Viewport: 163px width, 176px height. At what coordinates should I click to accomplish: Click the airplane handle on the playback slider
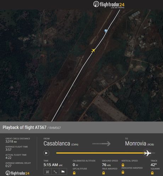coord(147,153)
